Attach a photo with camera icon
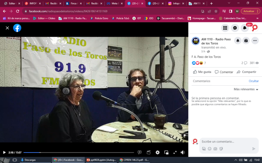 click(x=215, y=149)
